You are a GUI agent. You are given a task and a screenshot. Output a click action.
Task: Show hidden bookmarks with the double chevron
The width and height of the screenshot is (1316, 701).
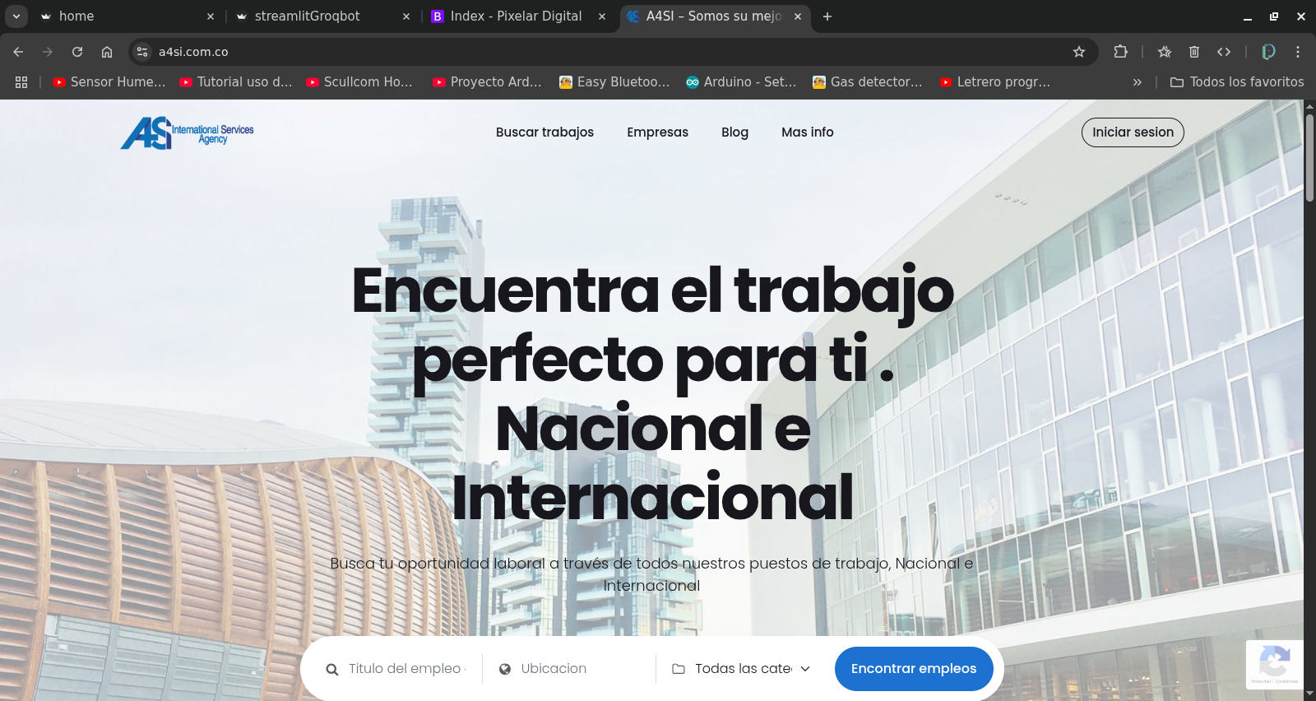1137,82
